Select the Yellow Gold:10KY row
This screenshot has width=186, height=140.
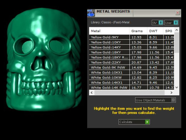point(131,42)
